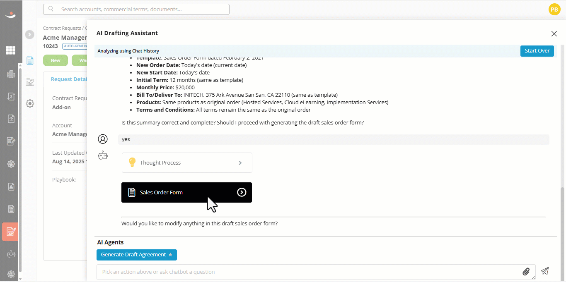The height and width of the screenshot is (282, 566).
Task: Click the 'AI Drafting Assistant' title
Action: click(127, 33)
